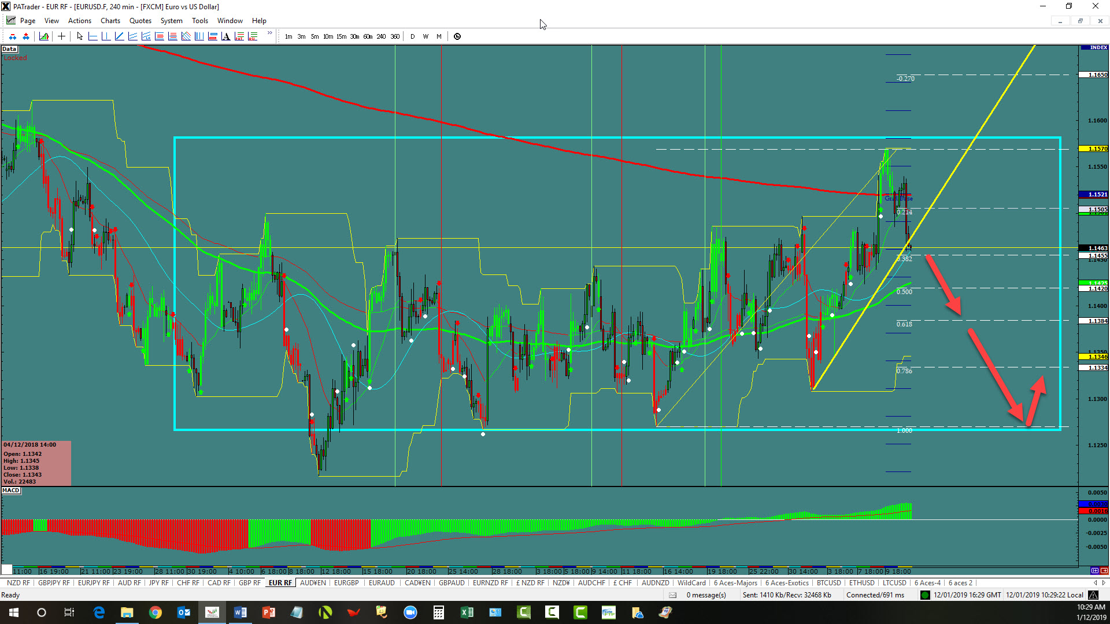
Task: Select the vertical line drawing tool
Action: coord(106,36)
